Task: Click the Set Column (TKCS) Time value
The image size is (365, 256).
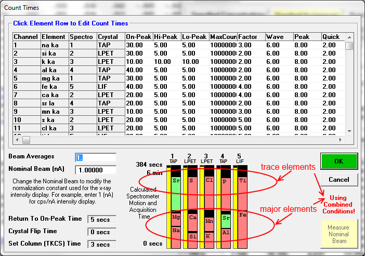Action: pyautogui.click(x=101, y=244)
